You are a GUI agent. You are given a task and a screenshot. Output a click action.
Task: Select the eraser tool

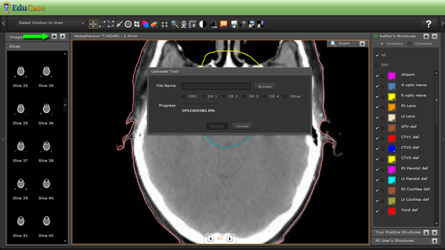click(154, 24)
